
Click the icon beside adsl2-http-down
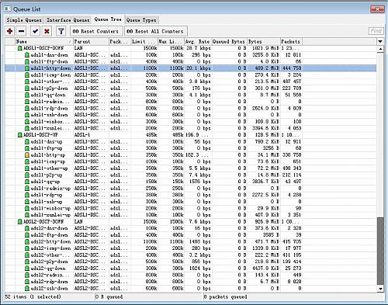[27, 241]
